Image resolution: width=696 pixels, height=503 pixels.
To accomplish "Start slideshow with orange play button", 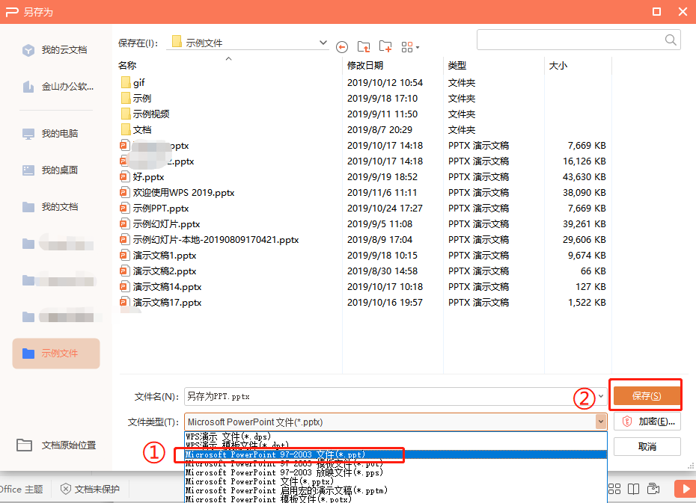I will (685, 489).
